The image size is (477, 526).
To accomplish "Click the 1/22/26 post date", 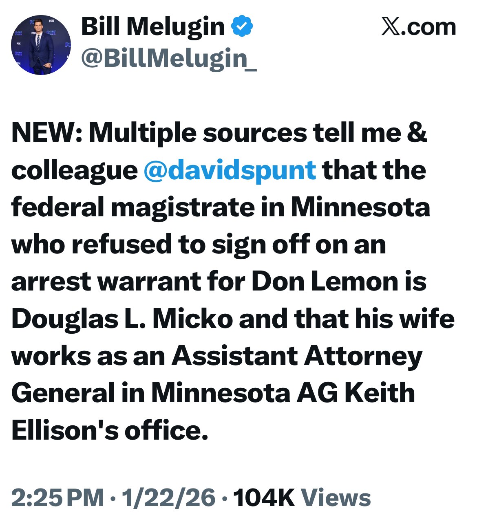I will [168, 497].
